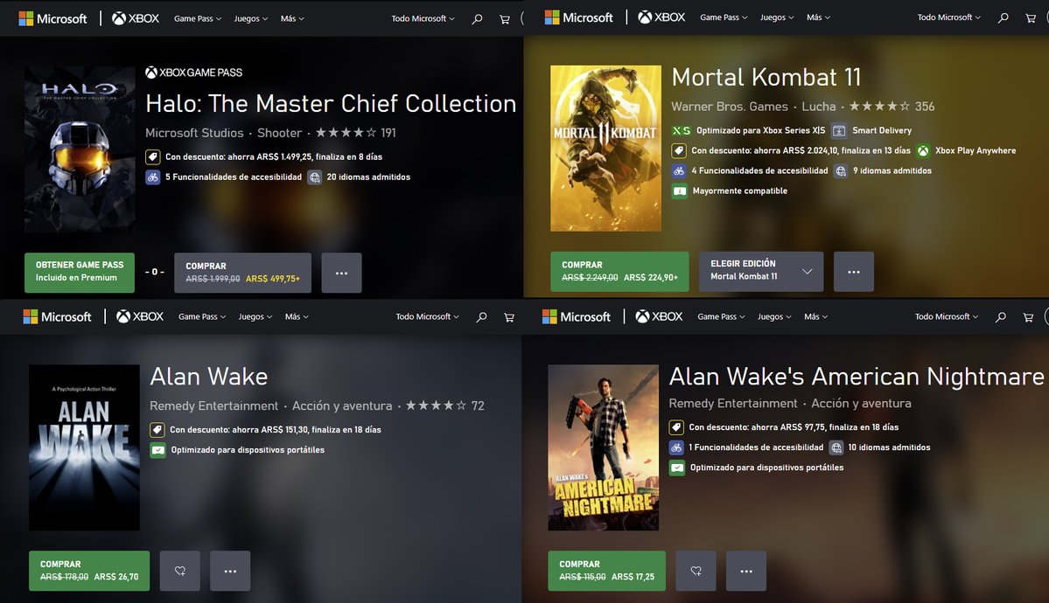The width and height of the screenshot is (1049, 603).
Task: Click Mayormente compatible label on Mortal Kombat
Action: tap(740, 191)
